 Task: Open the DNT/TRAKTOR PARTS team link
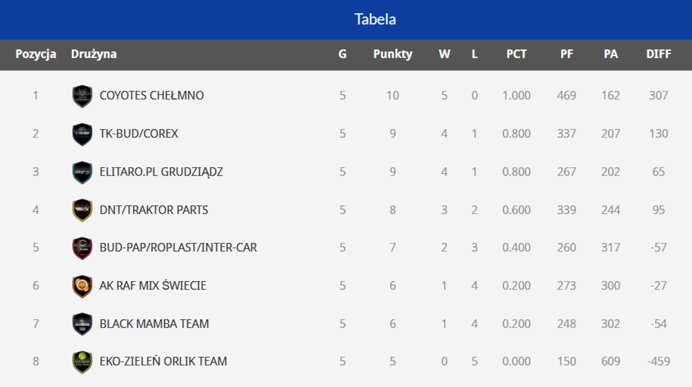[154, 210]
